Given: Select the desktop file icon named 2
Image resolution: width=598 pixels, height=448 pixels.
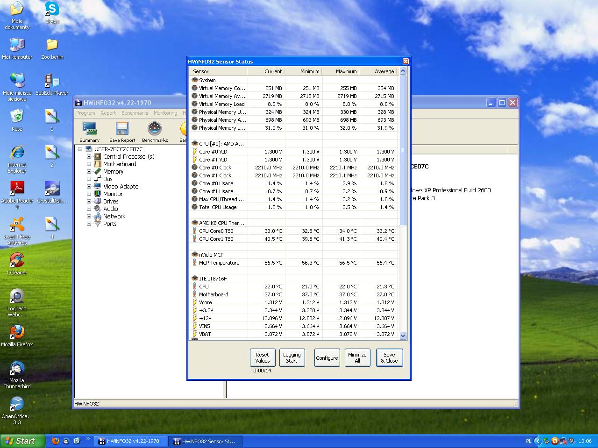Looking at the screenshot, I should coord(52,156).
